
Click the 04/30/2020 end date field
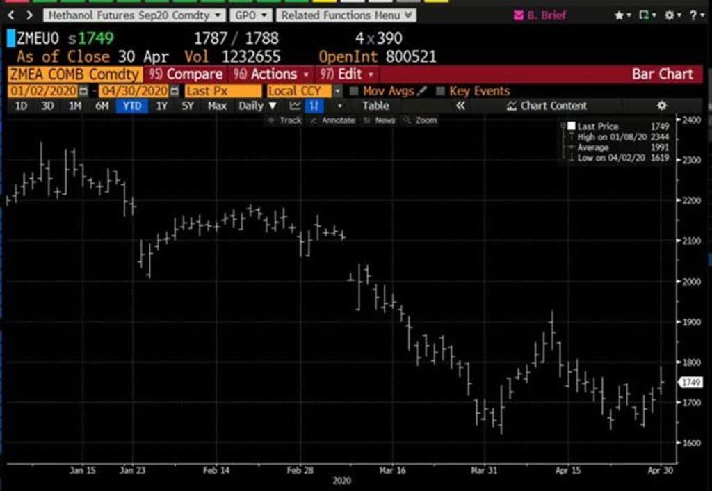134,91
